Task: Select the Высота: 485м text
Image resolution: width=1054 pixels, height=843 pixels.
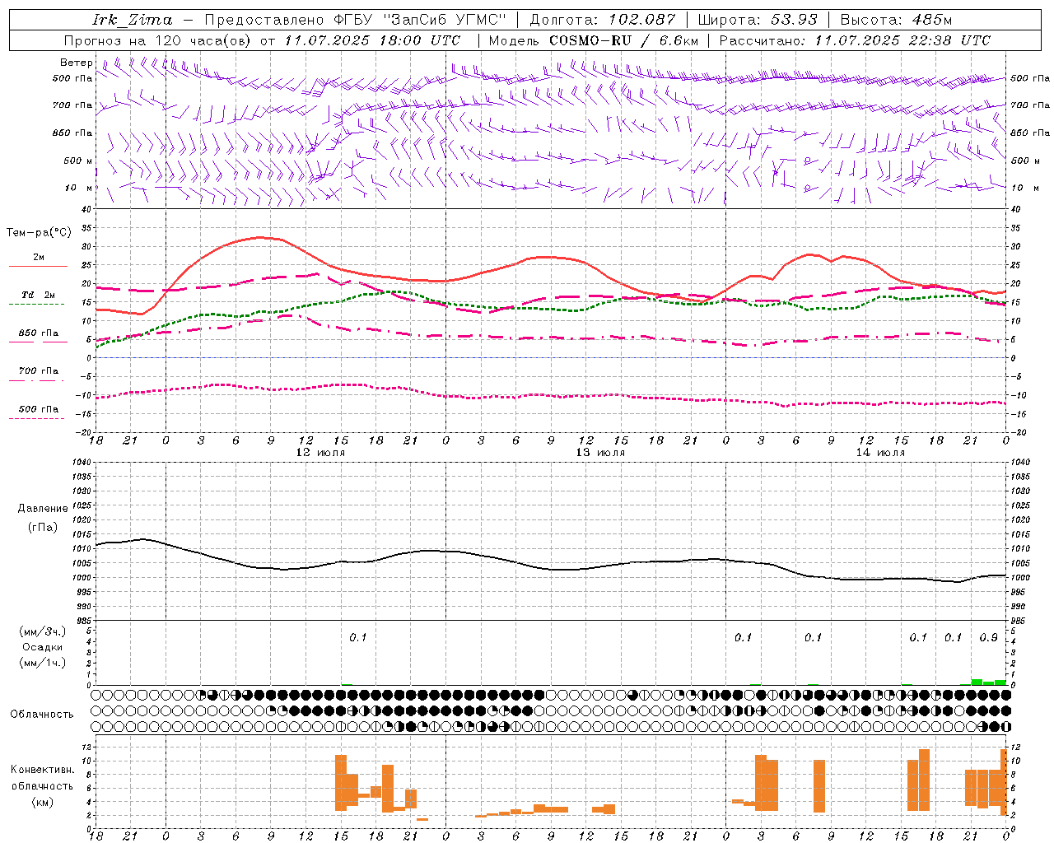Action: (x=896, y=20)
